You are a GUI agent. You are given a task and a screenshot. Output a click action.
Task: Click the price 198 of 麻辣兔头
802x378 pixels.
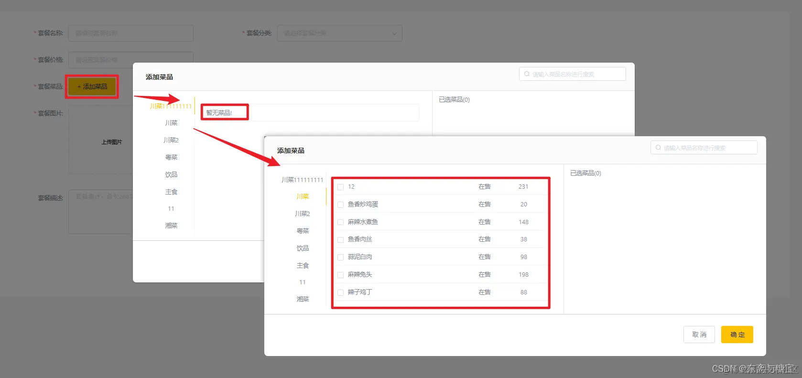[x=523, y=275]
